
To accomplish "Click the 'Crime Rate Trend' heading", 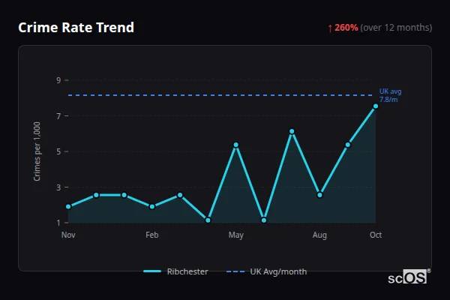I will [x=76, y=28].
